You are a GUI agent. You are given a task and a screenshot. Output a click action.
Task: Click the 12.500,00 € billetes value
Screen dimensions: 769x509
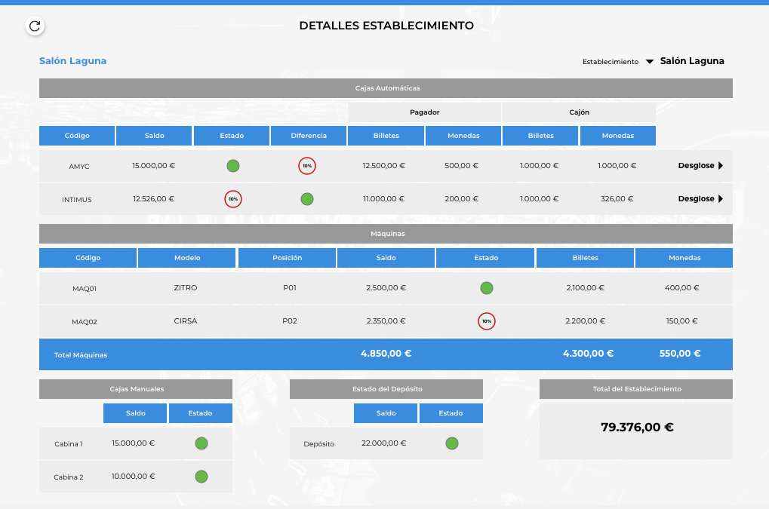click(383, 166)
